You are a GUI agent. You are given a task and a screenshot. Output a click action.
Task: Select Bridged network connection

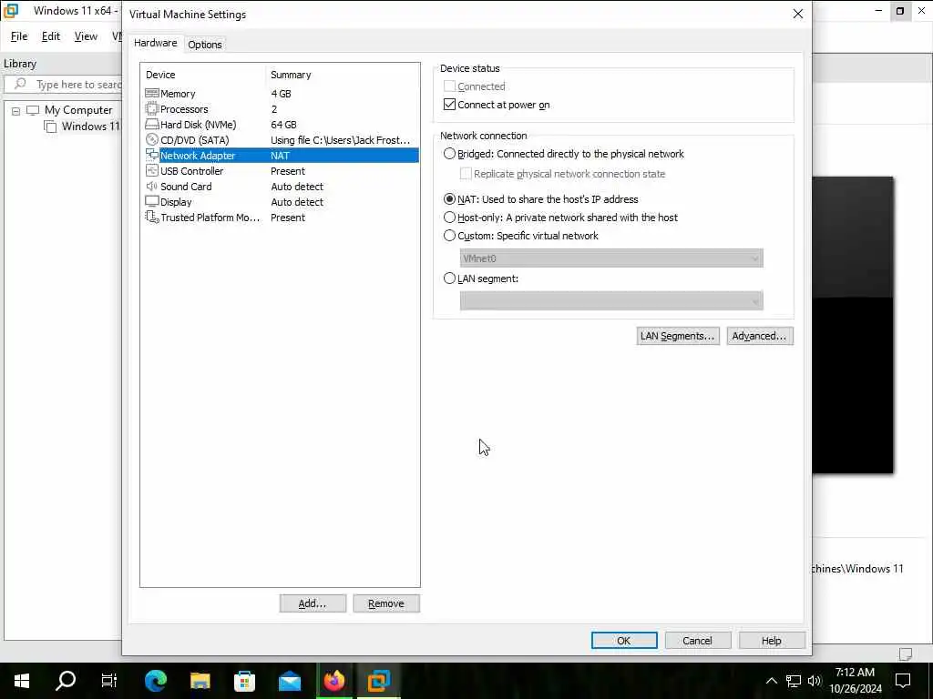(x=449, y=153)
